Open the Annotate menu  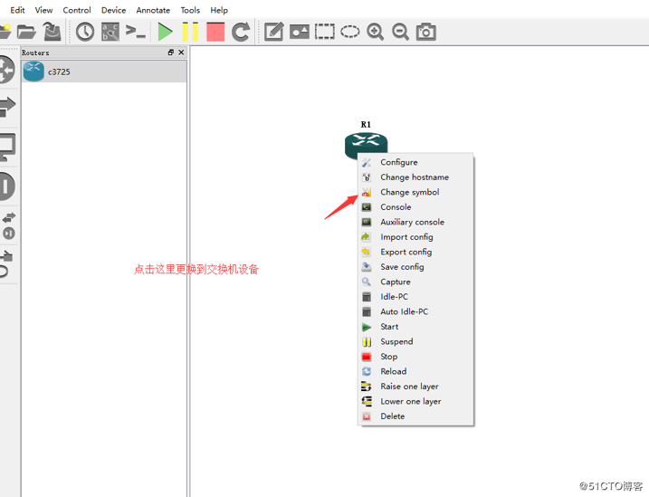[x=153, y=10]
